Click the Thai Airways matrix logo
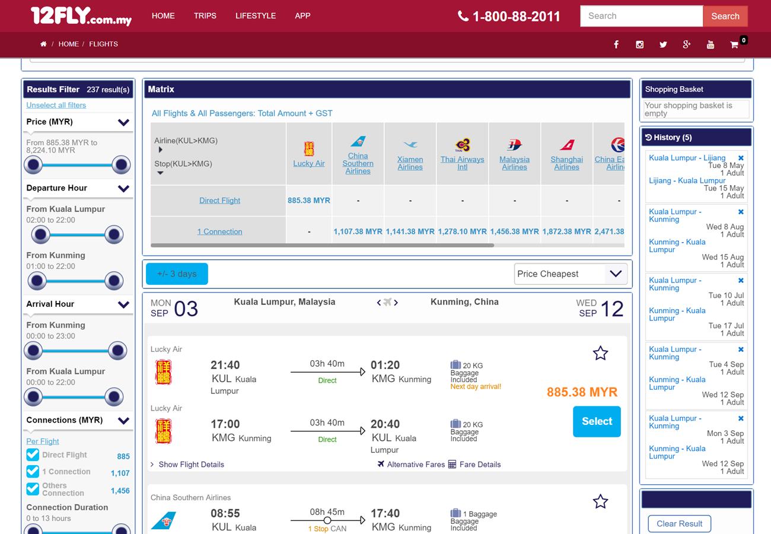This screenshot has height=534, width=771. coord(462,145)
